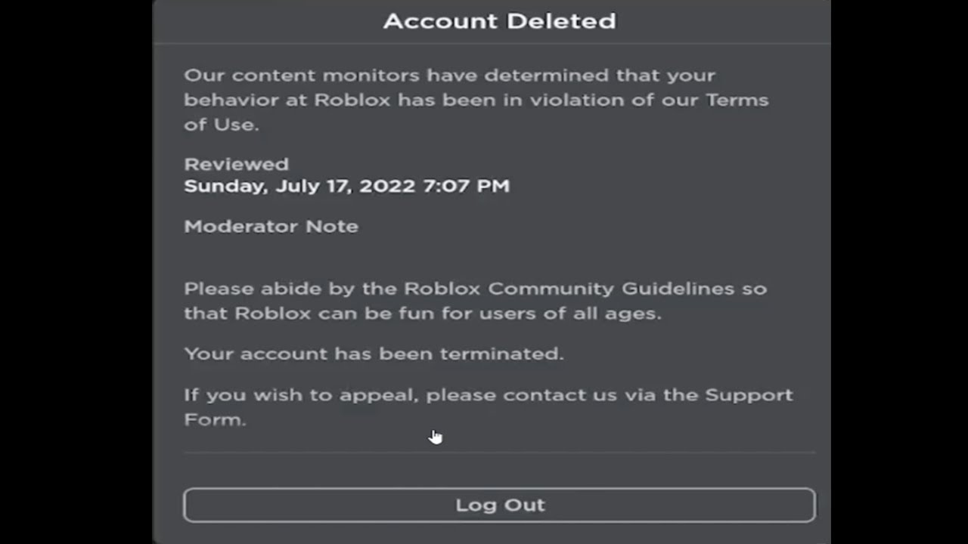Viewport: 968px width, 544px height.
Task: Click the 'Our content monitors' opening sentence
Action: [x=302, y=76]
